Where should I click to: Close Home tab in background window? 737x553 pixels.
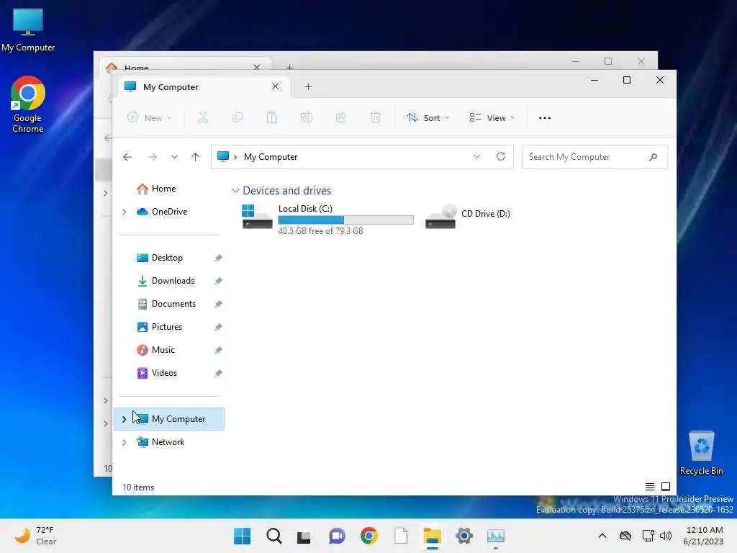pyautogui.click(x=257, y=67)
